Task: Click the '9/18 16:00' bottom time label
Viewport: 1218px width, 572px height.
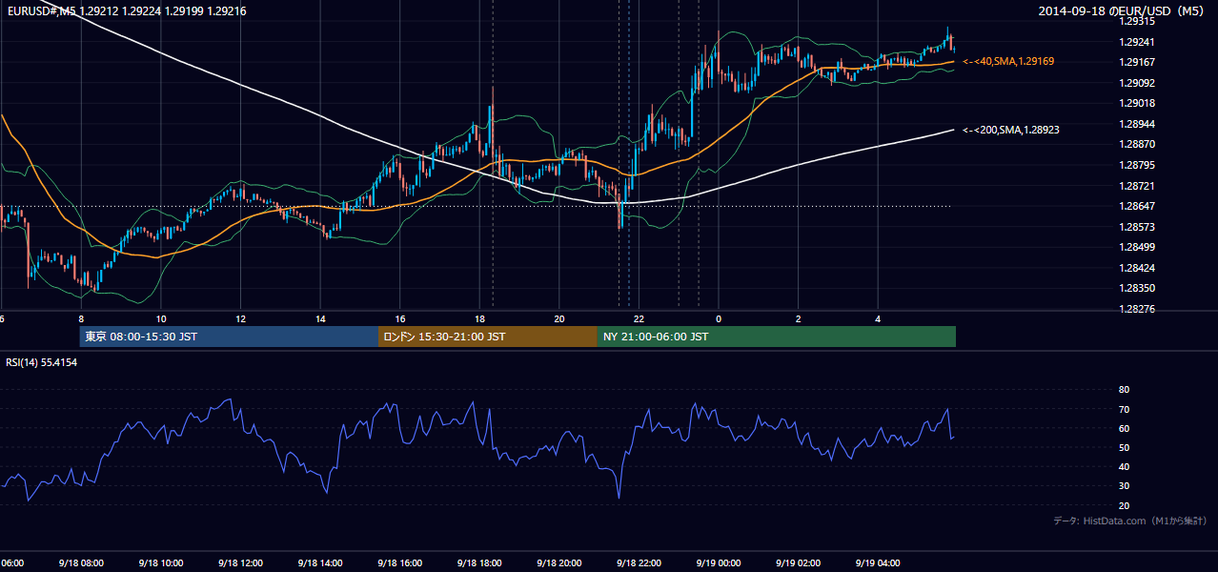Action: tap(399, 562)
